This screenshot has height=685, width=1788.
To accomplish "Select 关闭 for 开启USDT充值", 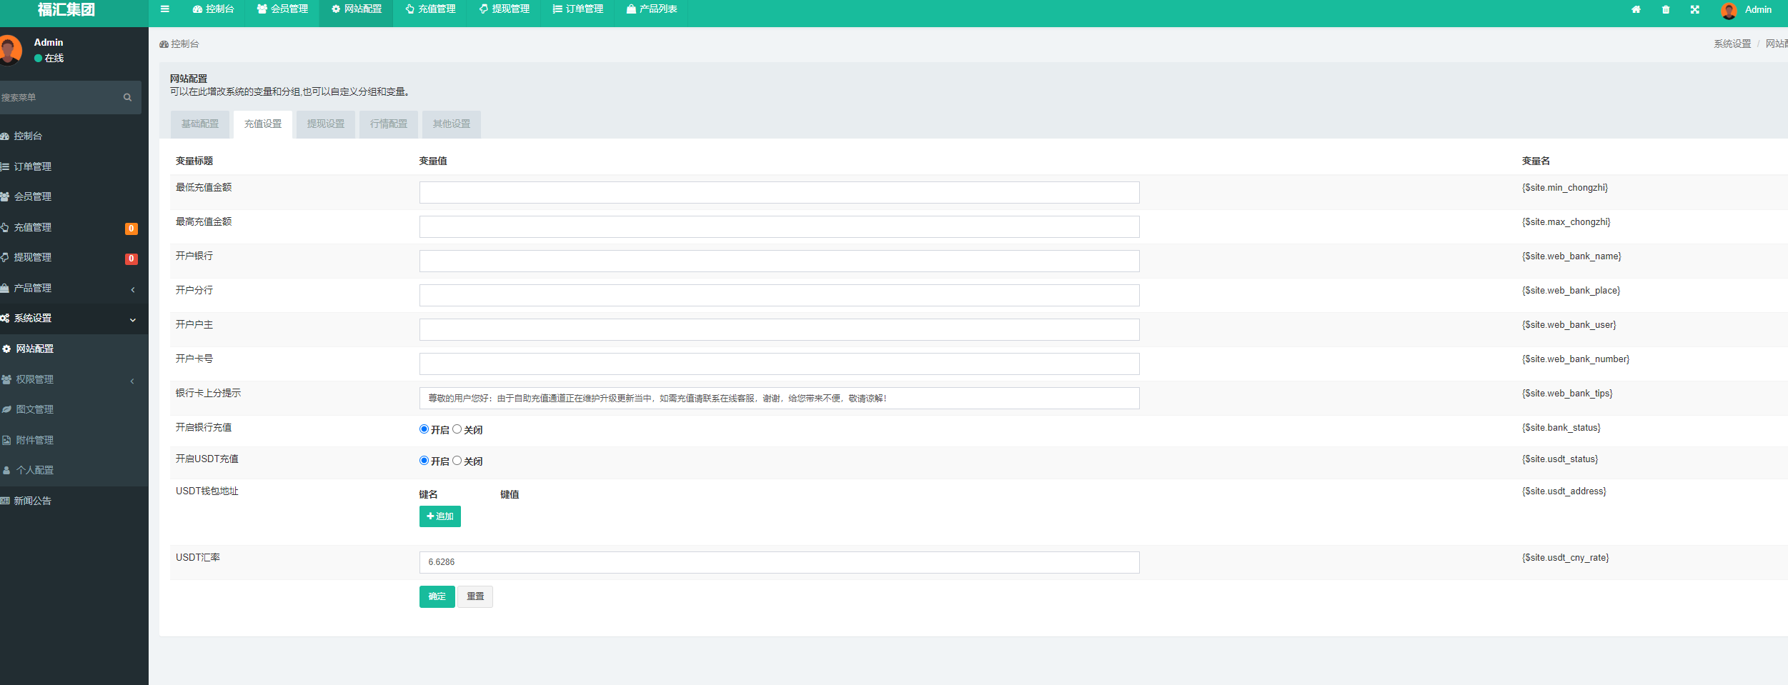I will (457, 461).
